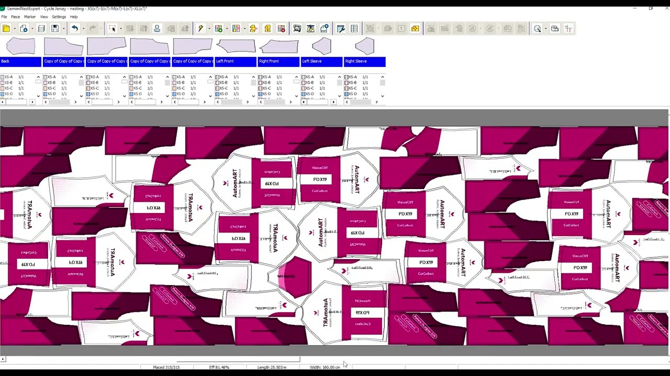Click the stacked layers toolbar icon
Screen dimensions: 670x376
coord(41,29)
